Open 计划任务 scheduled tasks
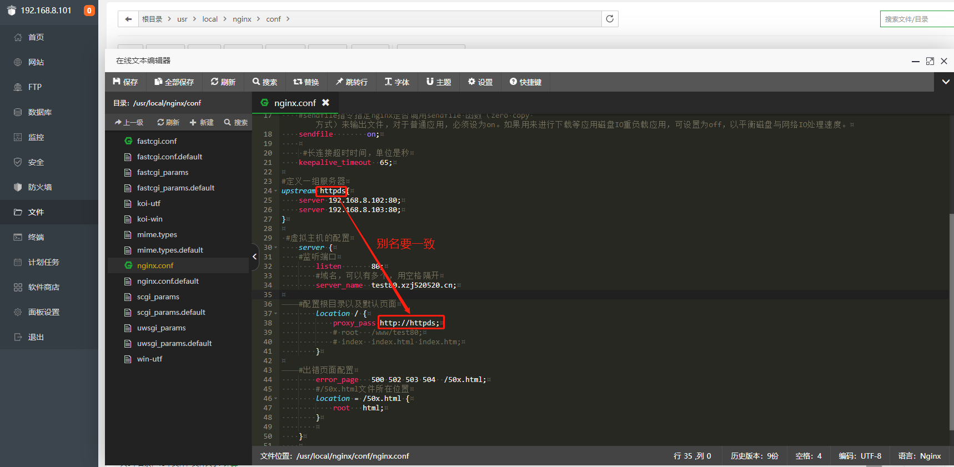The height and width of the screenshot is (467, 954). 44,262
